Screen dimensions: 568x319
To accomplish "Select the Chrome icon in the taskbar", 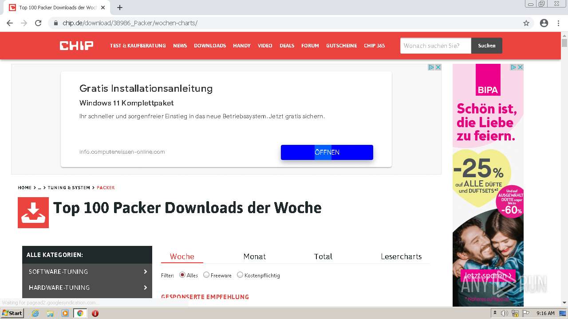I will pos(80,313).
